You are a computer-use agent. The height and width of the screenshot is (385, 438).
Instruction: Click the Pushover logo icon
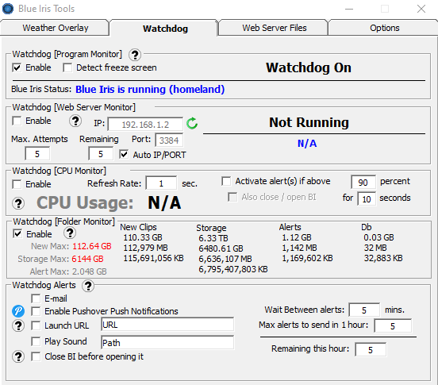[18, 311]
